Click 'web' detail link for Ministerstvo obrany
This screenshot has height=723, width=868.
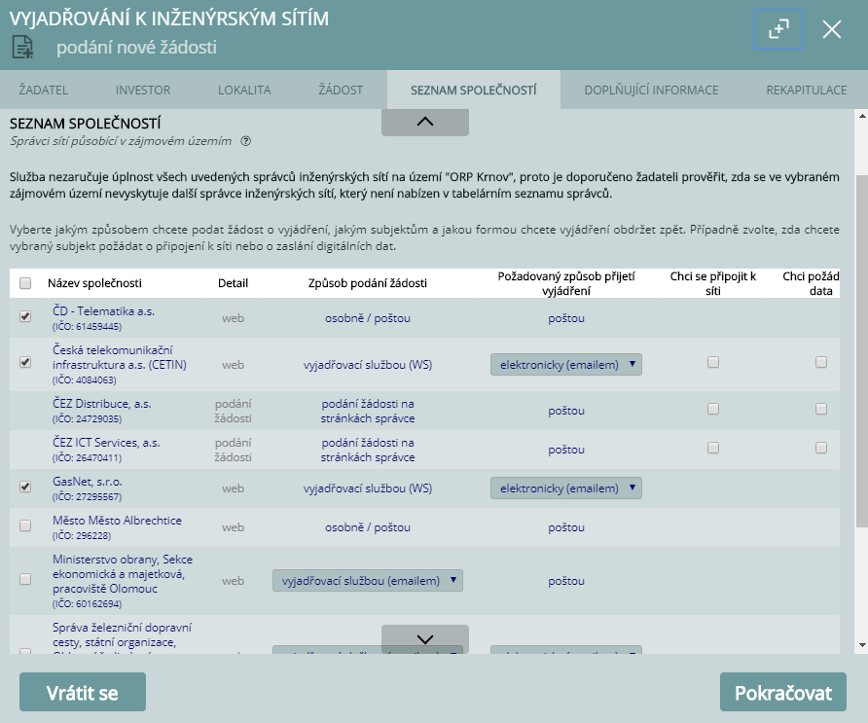click(x=233, y=581)
